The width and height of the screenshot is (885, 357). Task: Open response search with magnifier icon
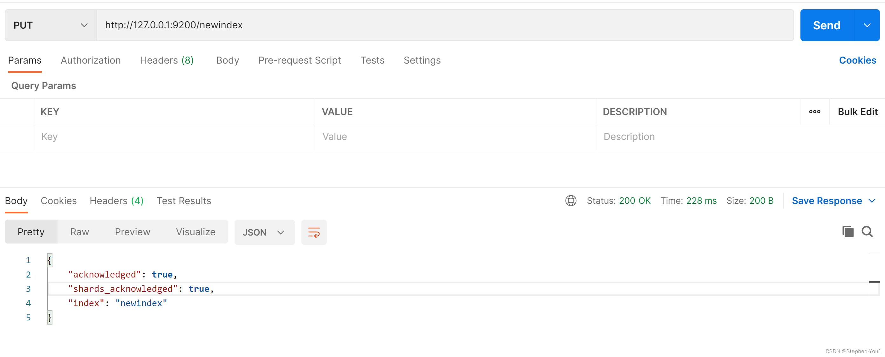(867, 231)
